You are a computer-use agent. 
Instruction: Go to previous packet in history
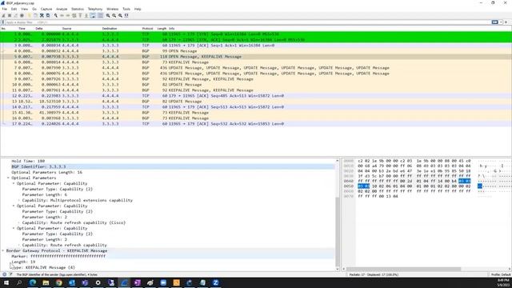pos(62,15)
